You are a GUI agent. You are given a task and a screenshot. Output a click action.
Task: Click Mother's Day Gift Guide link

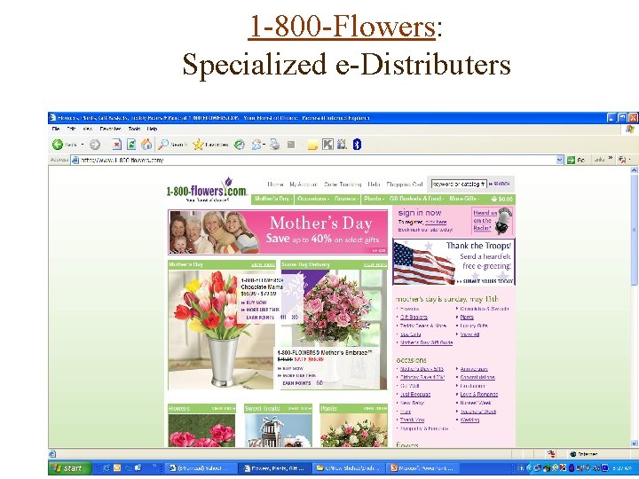(x=426, y=342)
